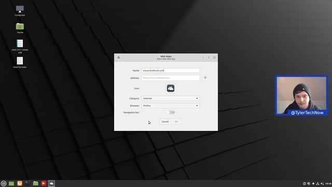The image size is (332, 187).
Task: Open the Browser dropdown showing Firefox
Action: [x=171, y=105]
